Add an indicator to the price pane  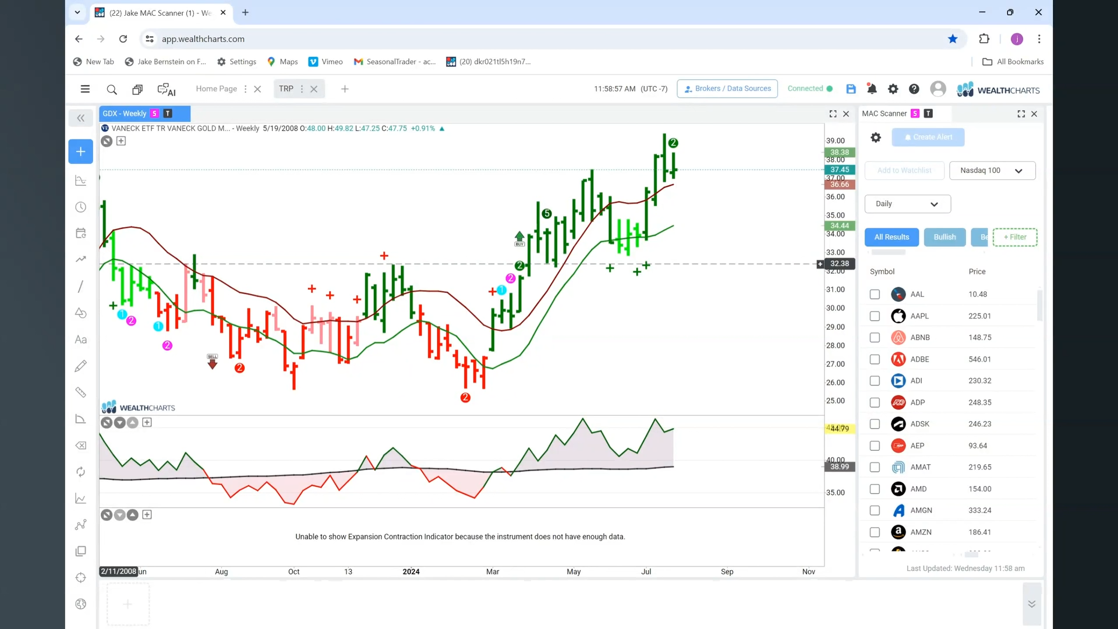click(x=121, y=141)
